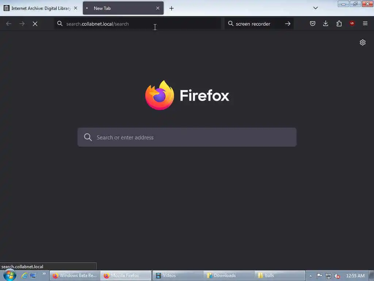Stop loading the page
This screenshot has width=374, height=281.
coord(35,24)
